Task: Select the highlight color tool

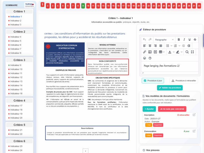Action: 178,52
